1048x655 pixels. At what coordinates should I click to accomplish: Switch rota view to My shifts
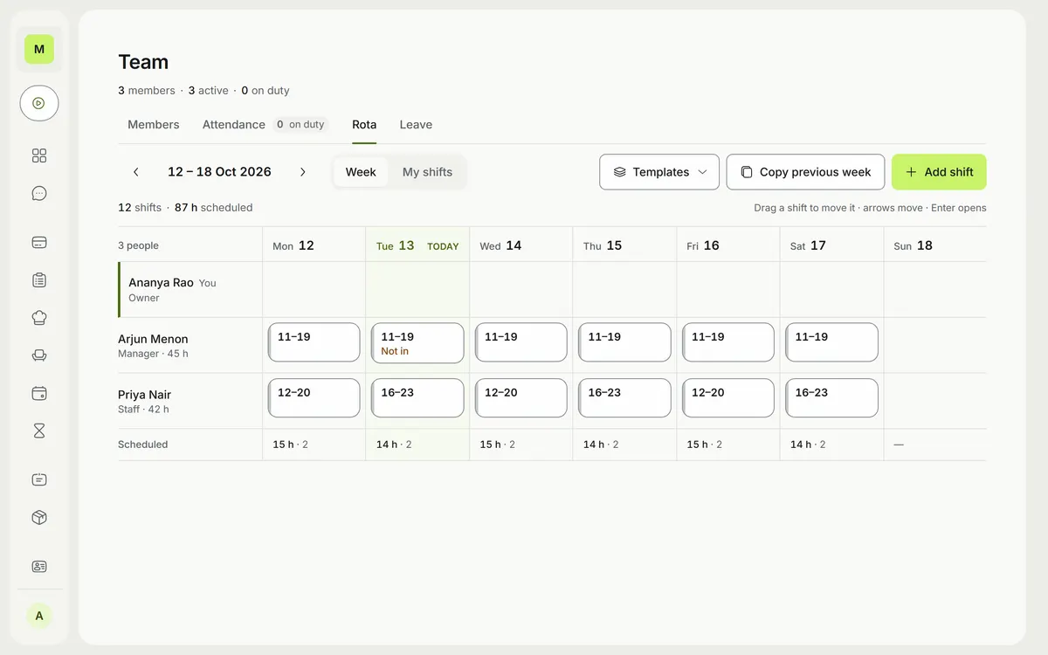(x=427, y=172)
